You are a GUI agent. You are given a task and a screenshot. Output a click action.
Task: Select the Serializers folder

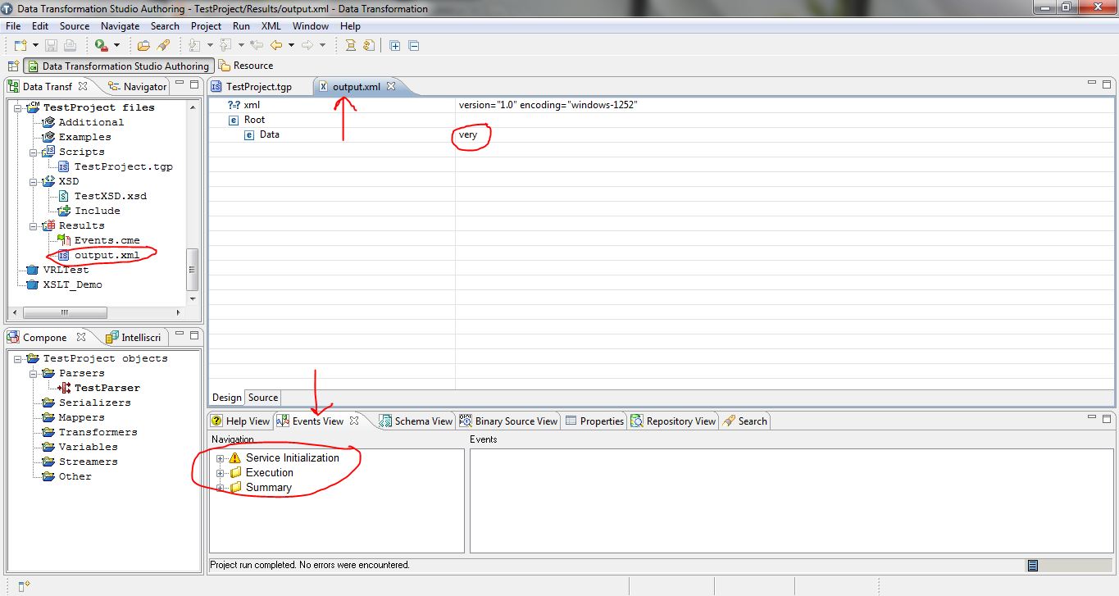click(94, 403)
